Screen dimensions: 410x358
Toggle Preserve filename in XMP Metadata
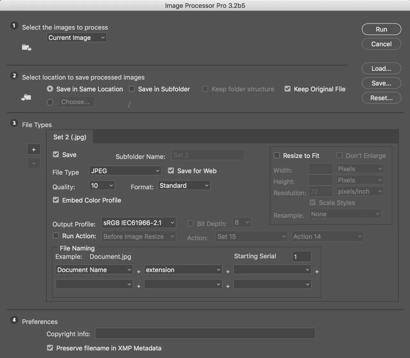(x=50, y=348)
